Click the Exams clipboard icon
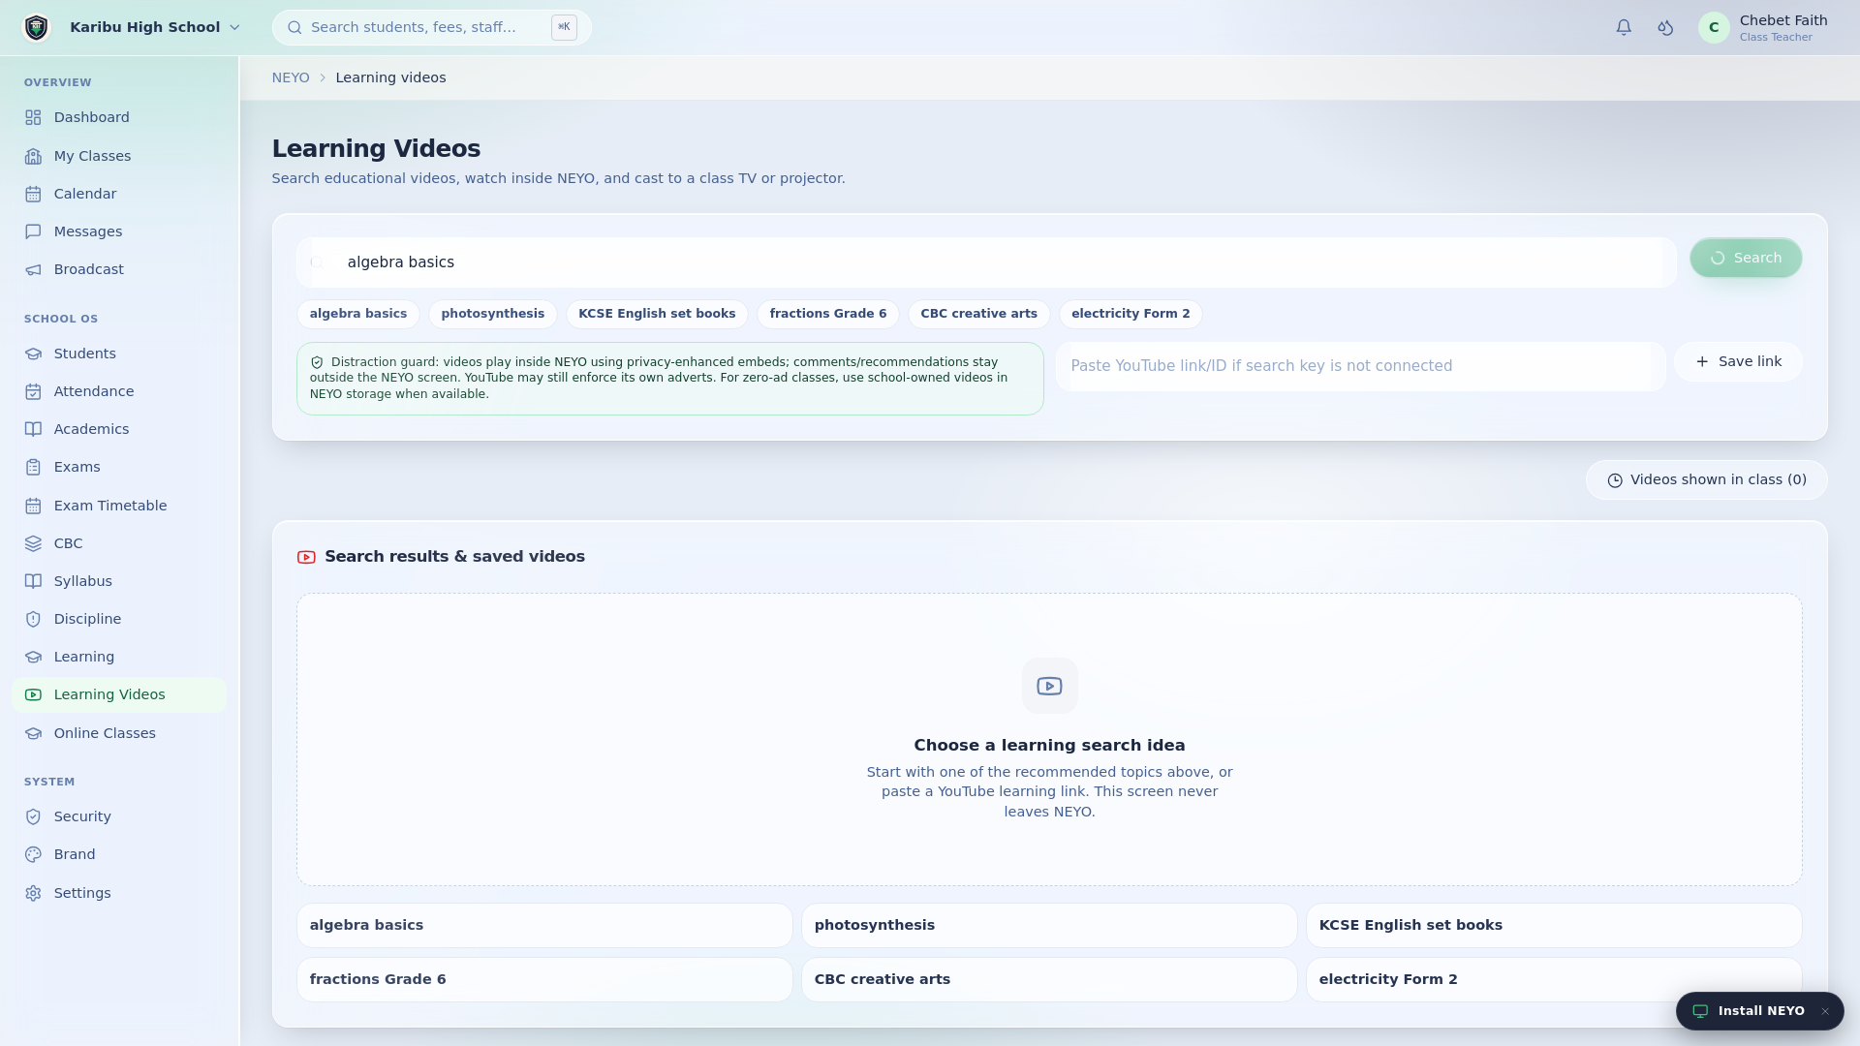This screenshot has height=1046, width=1860. point(33,467)
